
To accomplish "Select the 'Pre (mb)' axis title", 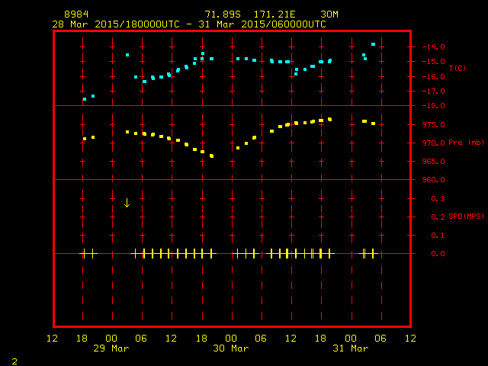I will pyautogui.click(x=466, y=143).
